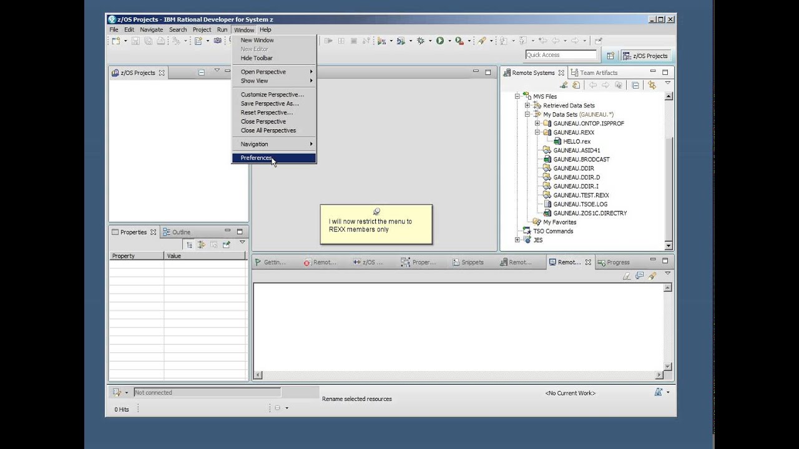Click Show Categories icon in Properties view

pos(189,244)
